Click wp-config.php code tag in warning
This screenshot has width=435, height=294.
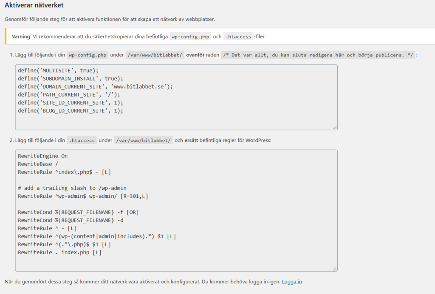pyautogui.click(x=190, y=36)
